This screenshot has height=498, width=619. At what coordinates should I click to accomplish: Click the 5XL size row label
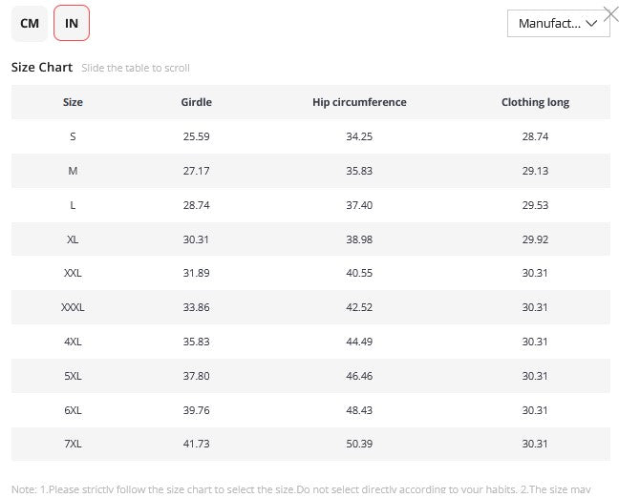(x=73, y=376)
